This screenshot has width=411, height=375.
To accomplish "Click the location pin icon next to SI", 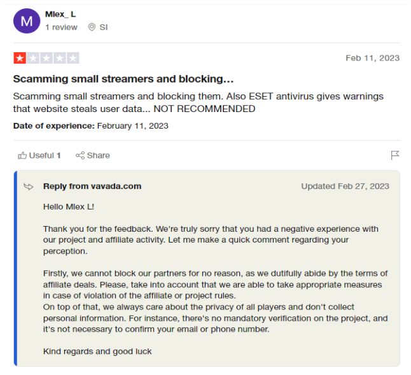I will [92, 27].
